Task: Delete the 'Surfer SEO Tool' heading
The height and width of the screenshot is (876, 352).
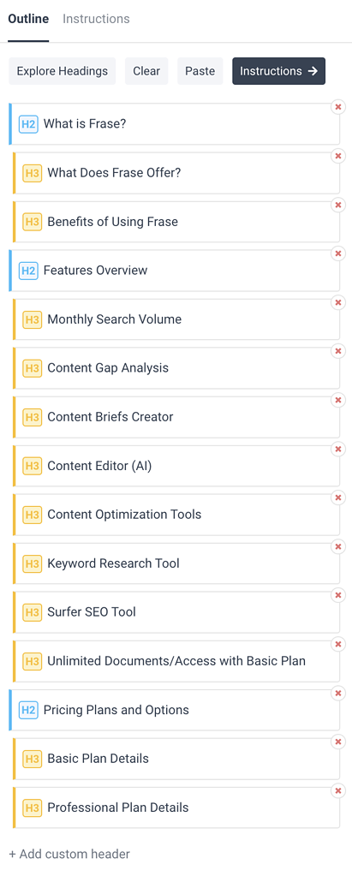Action: [337, 595]
